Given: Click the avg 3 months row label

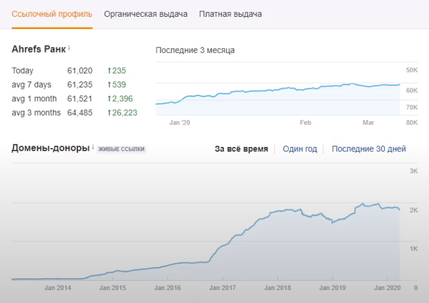Looking at the screenshot, I should coord(36,113).
